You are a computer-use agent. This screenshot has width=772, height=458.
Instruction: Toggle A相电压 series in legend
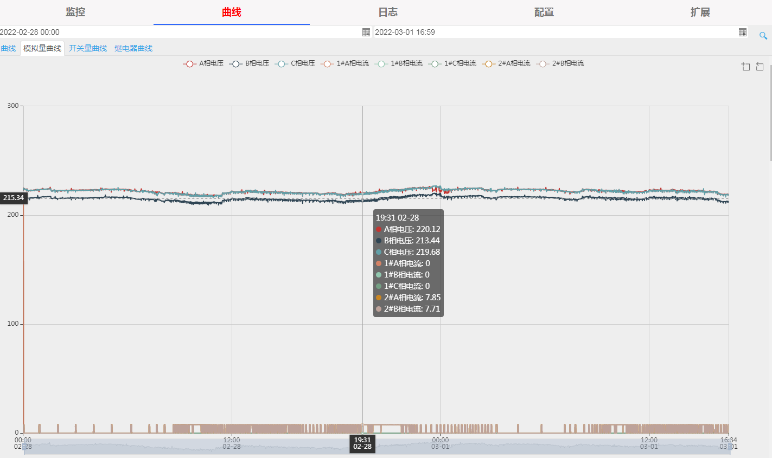(203, 63)
